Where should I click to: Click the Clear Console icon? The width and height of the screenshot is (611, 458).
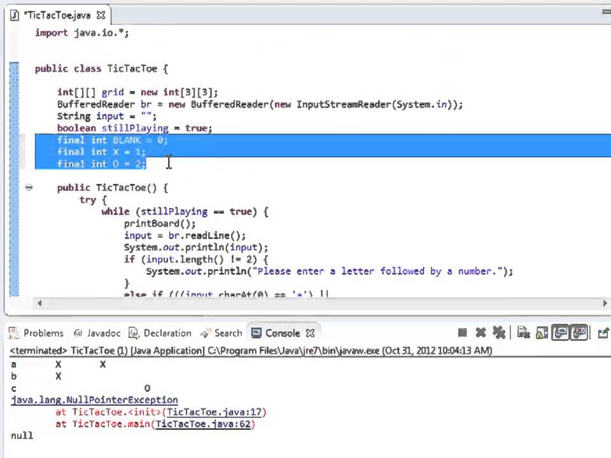coord(523,333)
